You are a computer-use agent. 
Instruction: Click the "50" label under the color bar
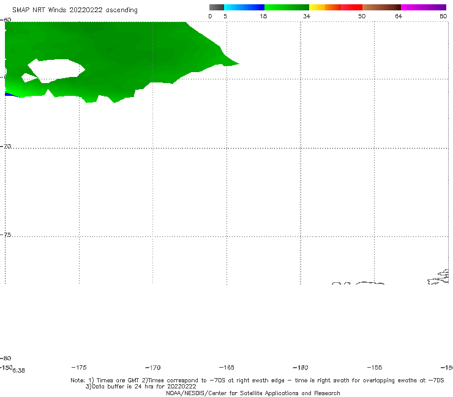[x=362, y=16]
